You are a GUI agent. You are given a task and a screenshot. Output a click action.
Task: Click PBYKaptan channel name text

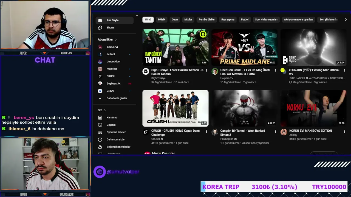227,139
